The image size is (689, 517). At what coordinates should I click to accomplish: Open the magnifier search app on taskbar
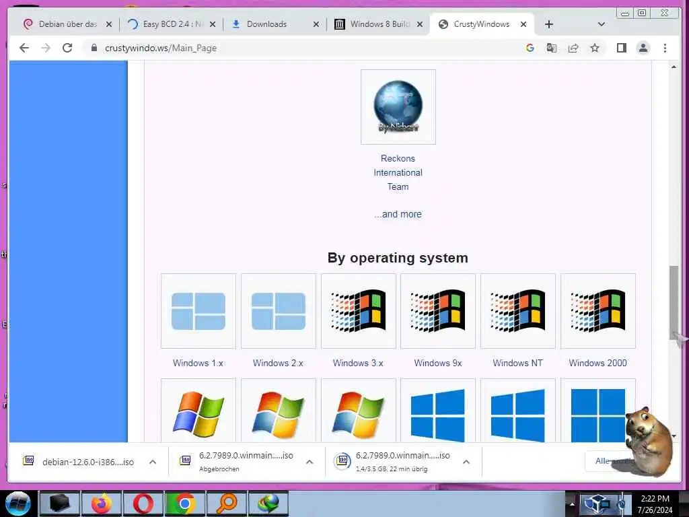coord(226,504)
